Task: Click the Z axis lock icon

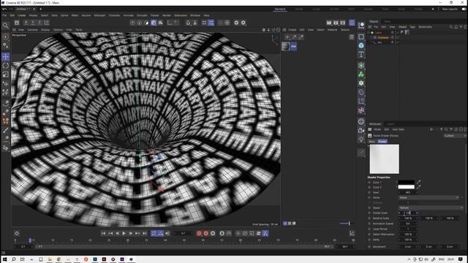Action: click(39, 23)
